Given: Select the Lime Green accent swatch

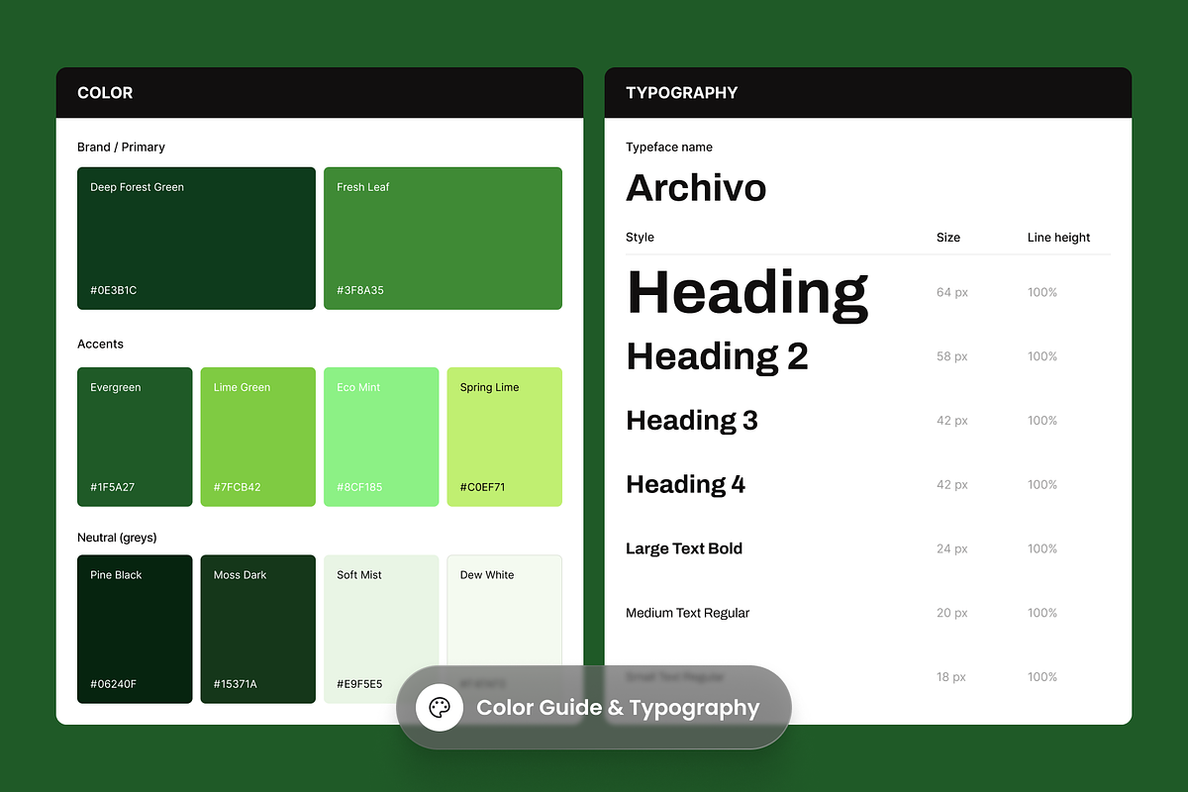Looking at the screenshot, I should (x=258, y=437).
